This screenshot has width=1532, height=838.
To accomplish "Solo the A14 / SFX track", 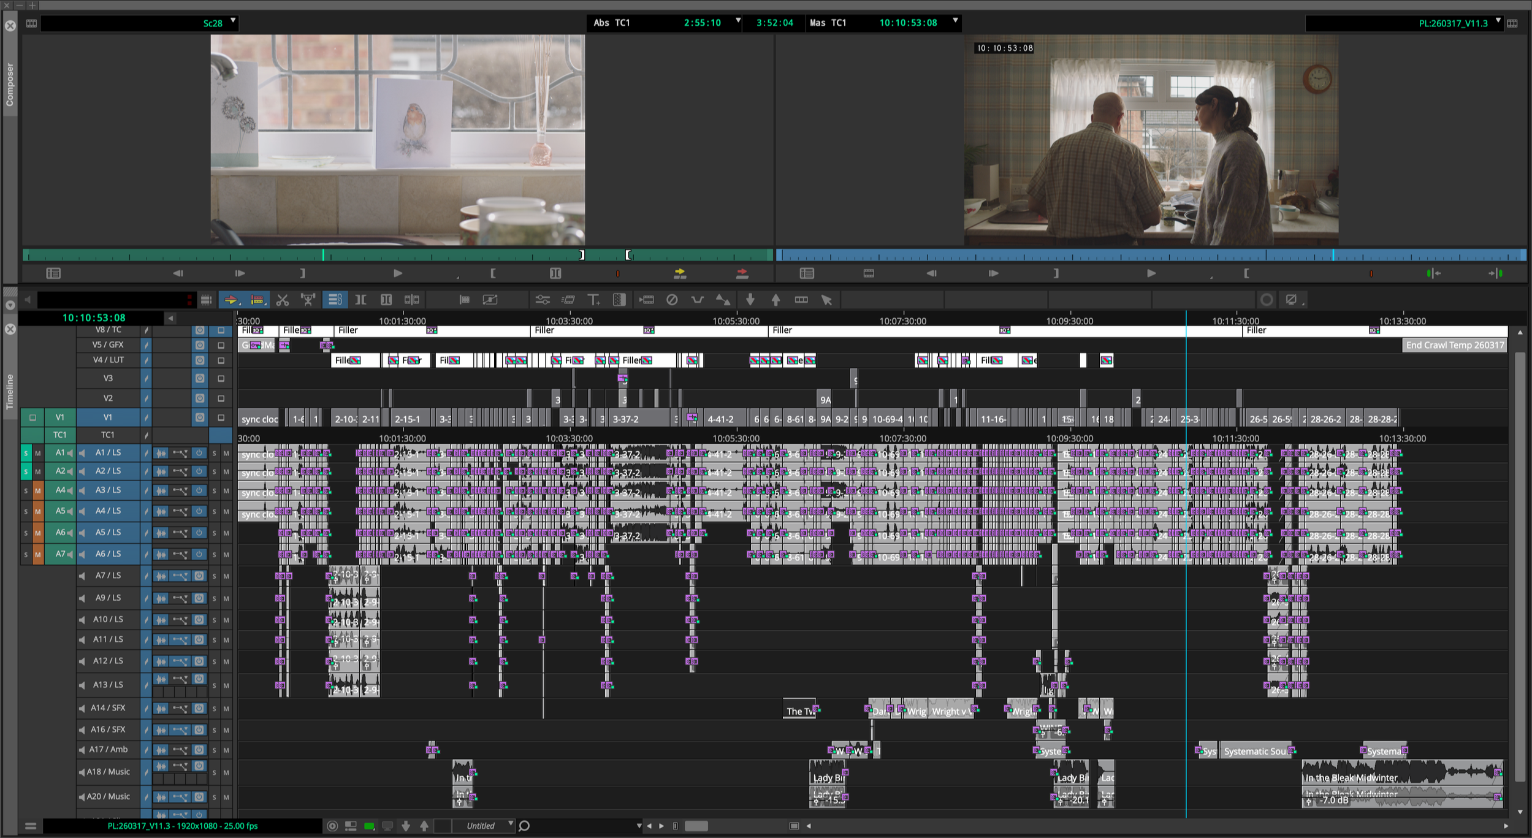I will pos(214,709).
